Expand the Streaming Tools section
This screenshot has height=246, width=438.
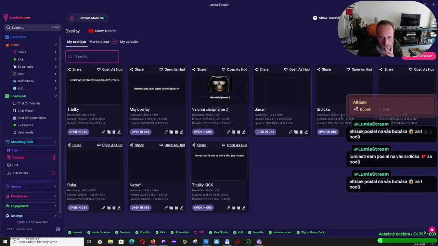pos(31,142)
